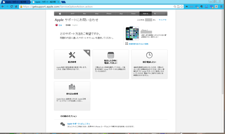Choose 日本語 language
Screen dimensions: 225x134
coord(68,25)
